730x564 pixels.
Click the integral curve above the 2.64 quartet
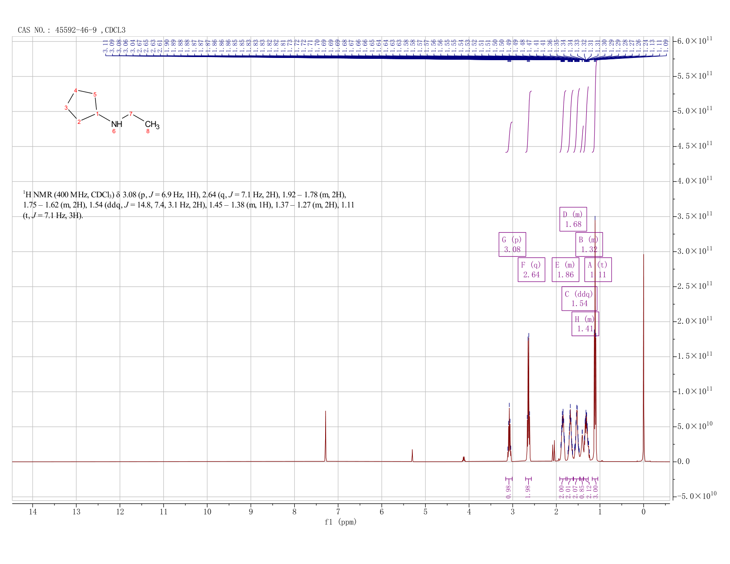click(x=528, y=122)
